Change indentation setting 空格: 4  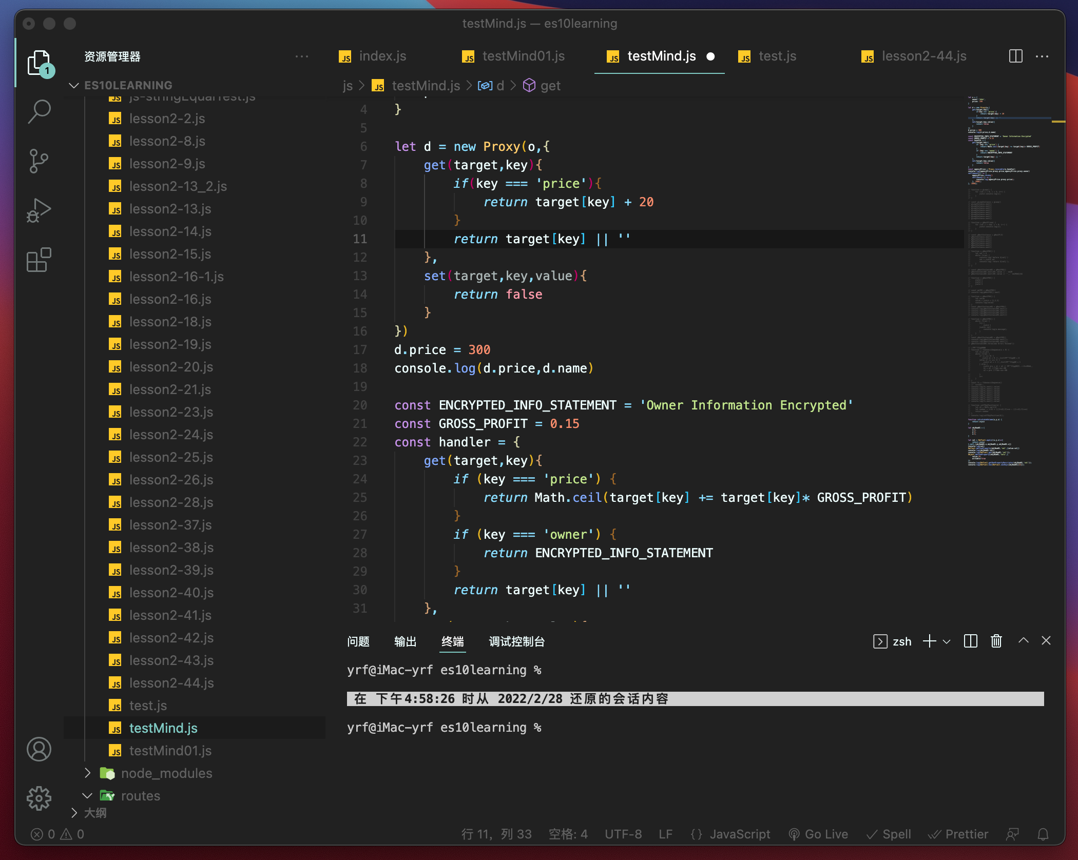[568, 834]
